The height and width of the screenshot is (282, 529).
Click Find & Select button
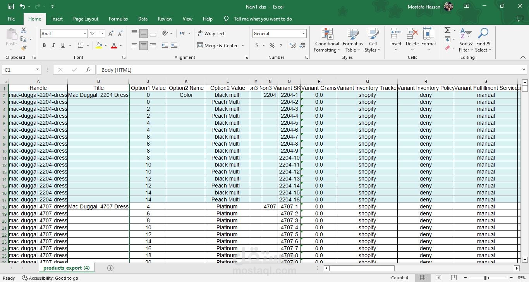(483, 40)
